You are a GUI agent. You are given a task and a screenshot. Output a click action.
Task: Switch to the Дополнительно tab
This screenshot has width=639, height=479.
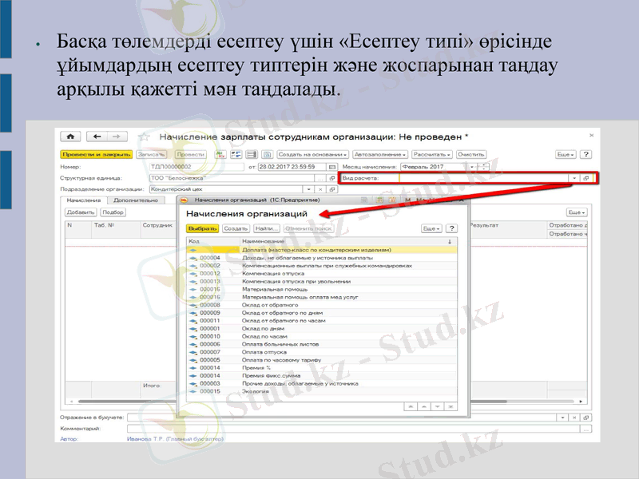click(136, 200)
